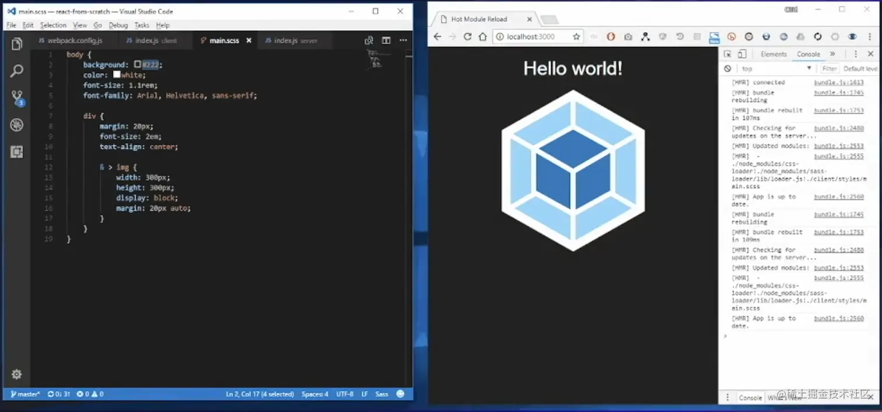
Task: Open the File menu in VS Code
Action: (x=11, y=25)
